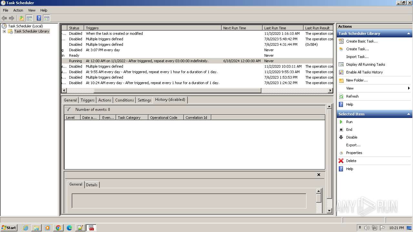413x232 pixels.
Task: Click Create Basic Task icon in Actions
Action: coord(341,41)
